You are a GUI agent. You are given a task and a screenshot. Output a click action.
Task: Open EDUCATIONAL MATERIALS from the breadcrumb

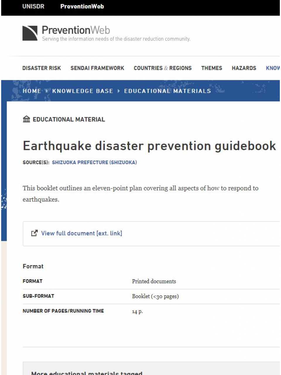click(167, 91)
